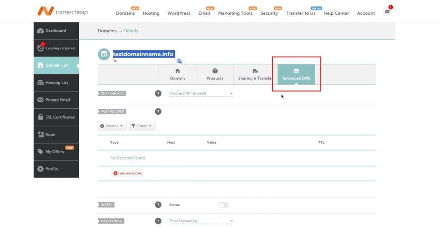The height and width of the screenshot is (227, 441).
Task: Click the help icon for DNS Templates
Action: [x=158, y=94]
